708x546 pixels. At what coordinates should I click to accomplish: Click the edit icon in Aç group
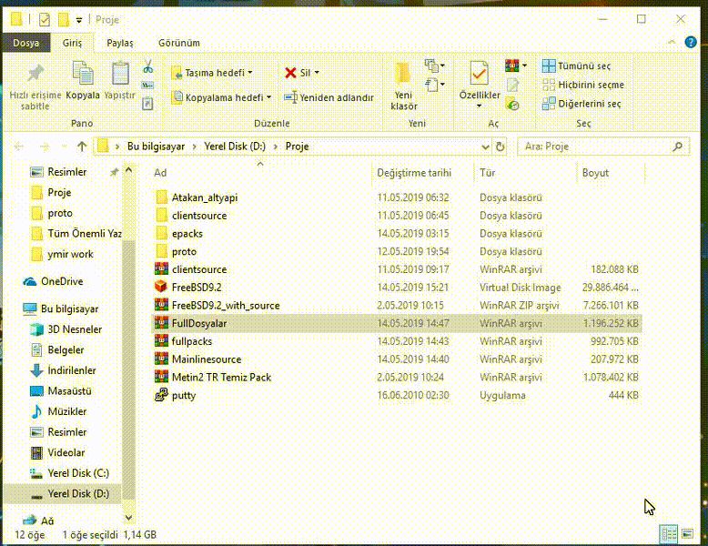click(512, 85)
